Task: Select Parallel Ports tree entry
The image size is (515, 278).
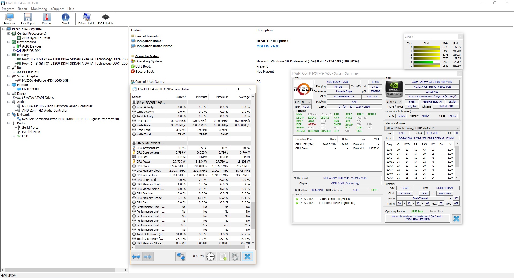Action: (x=31, y=132)
